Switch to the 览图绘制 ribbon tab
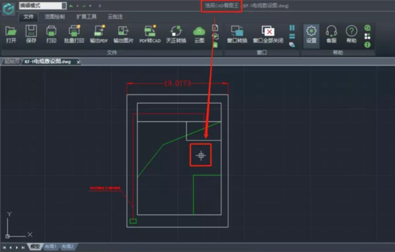395x252 pixels. (x=55, y=17)
